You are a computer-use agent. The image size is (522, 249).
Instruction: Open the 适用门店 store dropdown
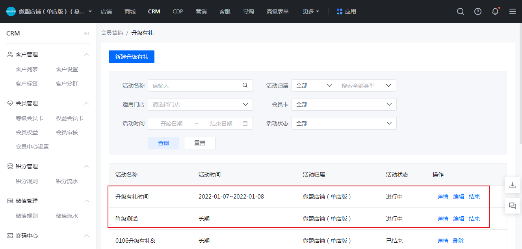[200, 104]
